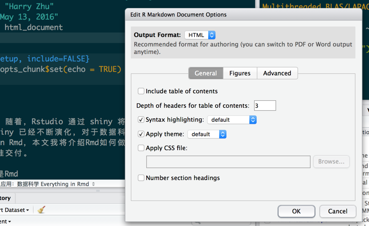Click the CSS file path text field
The height and width of the screenshot is (226, 369).
click(228, 162)
